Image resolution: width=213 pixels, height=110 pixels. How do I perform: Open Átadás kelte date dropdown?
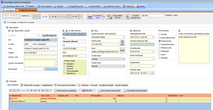tap(153, 66)
